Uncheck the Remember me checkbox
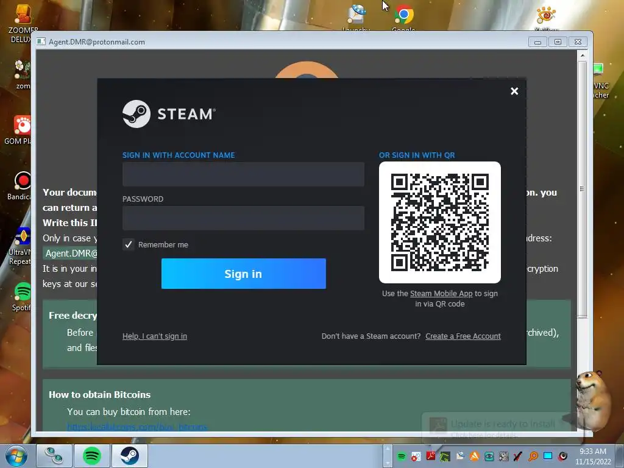This screenshot has height=468, width=624. pyautogui.click(x=128, y=244)
